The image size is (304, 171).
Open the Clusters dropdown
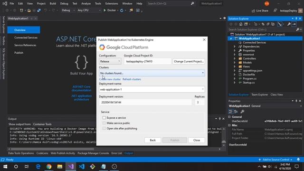coord(152,73)
